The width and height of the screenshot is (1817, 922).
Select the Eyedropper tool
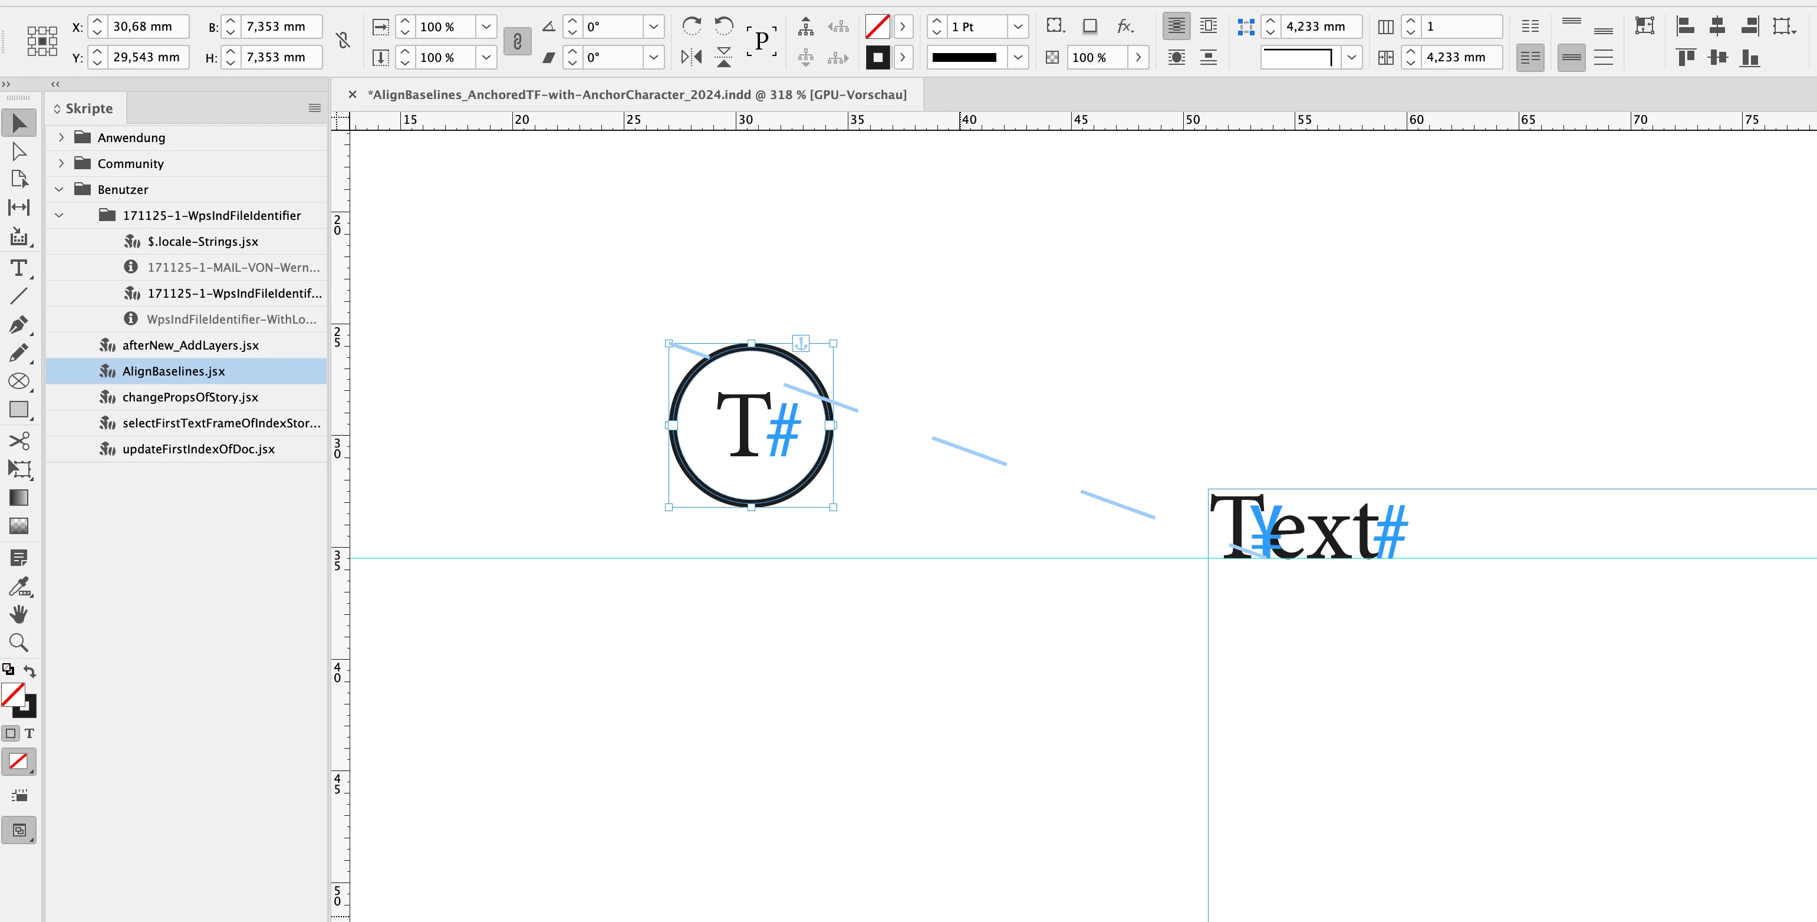[19, 586]
